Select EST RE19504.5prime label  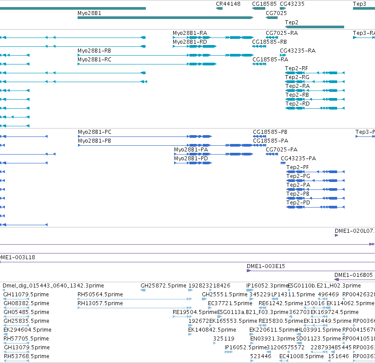[x=195, y=313]
